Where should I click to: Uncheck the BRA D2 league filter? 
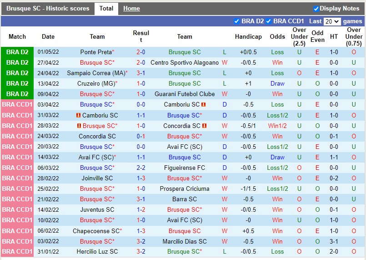236,21
